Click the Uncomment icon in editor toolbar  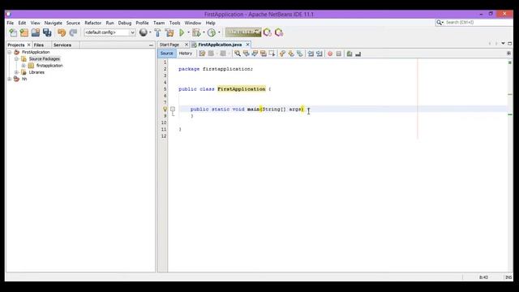coord(358,54)
